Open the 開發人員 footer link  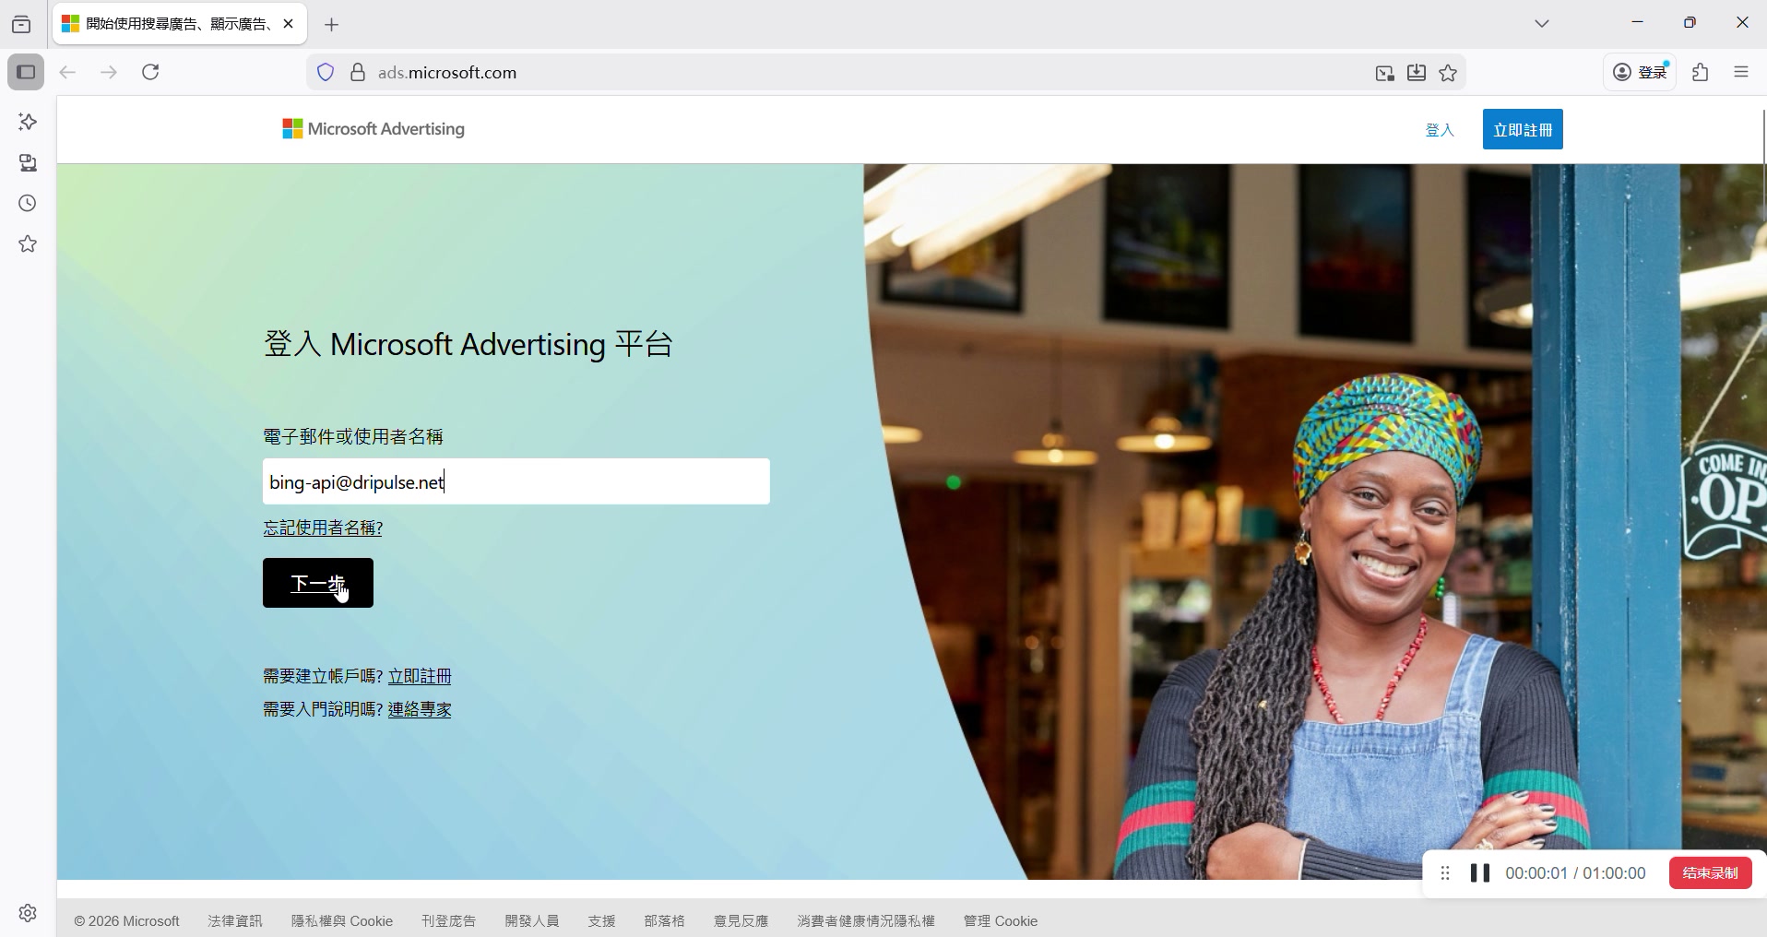pos(532,921)
